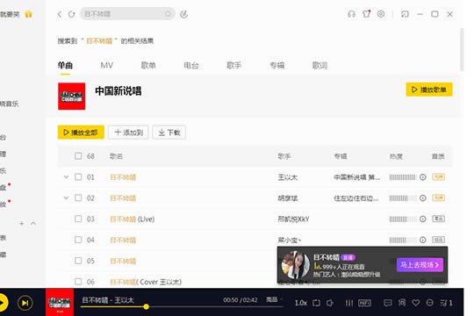Click playback progress slider handle
Viewport: 474px width, 316px height.
pyautogui.click(x=147, y=306)
